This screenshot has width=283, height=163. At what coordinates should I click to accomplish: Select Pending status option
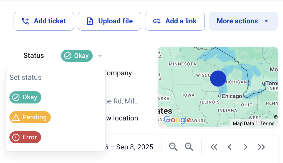point(30,117)
